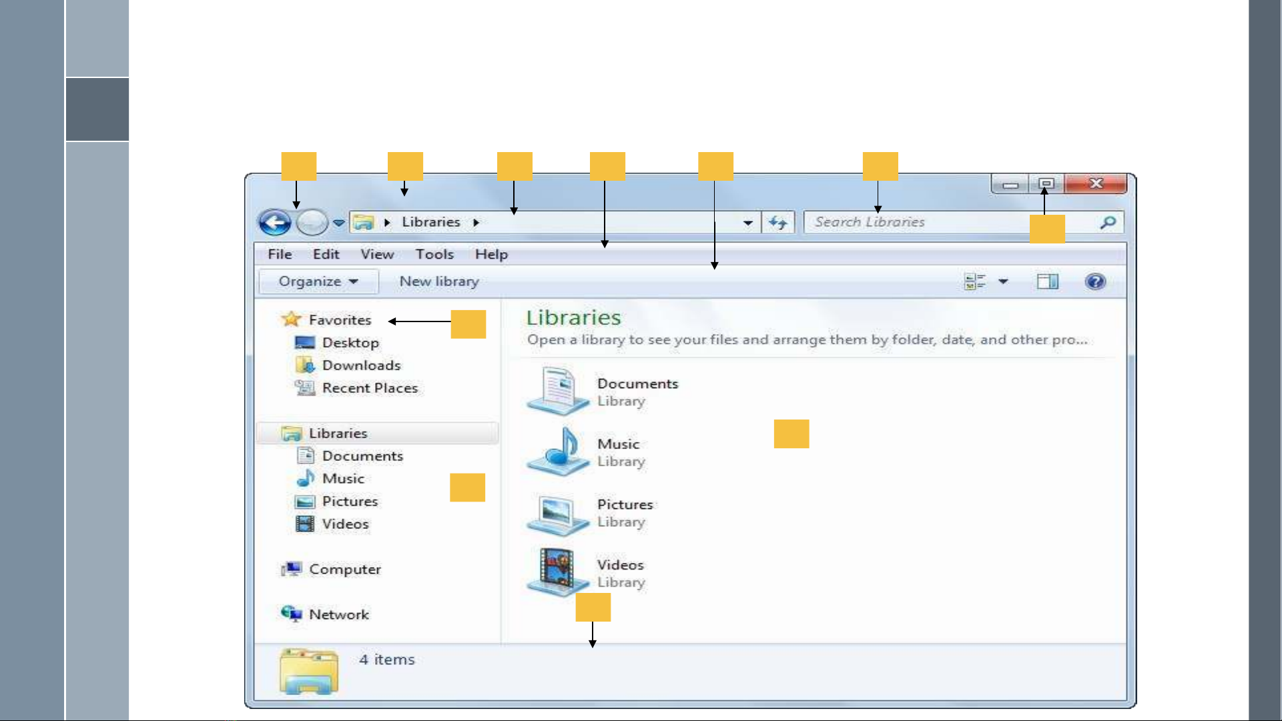Viewport: 1282px width, 721px height.
Task: Open the File menu
Action: coord(280,254)
